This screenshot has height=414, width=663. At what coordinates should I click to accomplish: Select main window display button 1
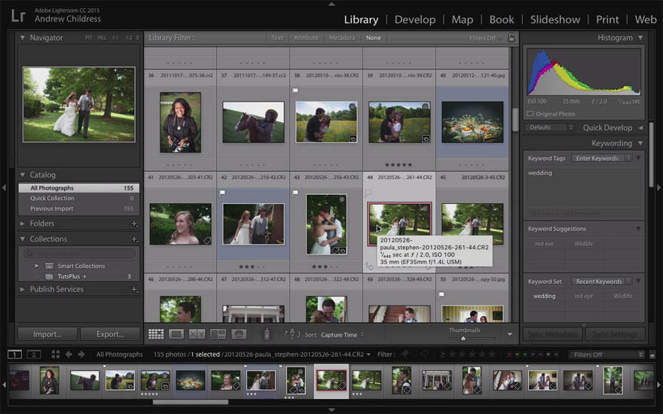[x=15, y=355]
